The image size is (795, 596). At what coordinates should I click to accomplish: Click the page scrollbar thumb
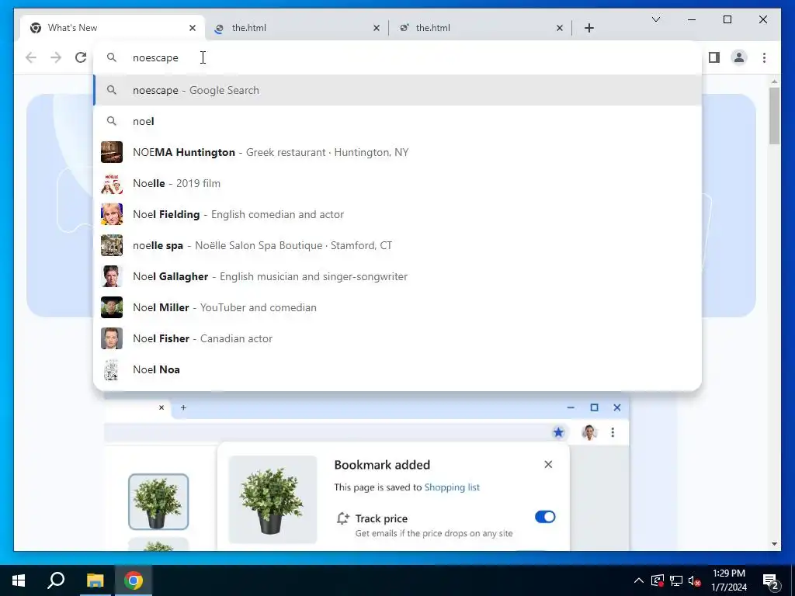(x=774, y=116)
